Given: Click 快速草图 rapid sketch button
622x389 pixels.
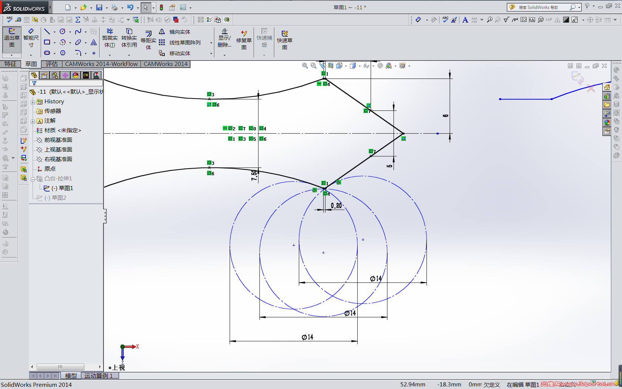Looking at the screenshot, I should pyautogui.click(x=285, y=40).
